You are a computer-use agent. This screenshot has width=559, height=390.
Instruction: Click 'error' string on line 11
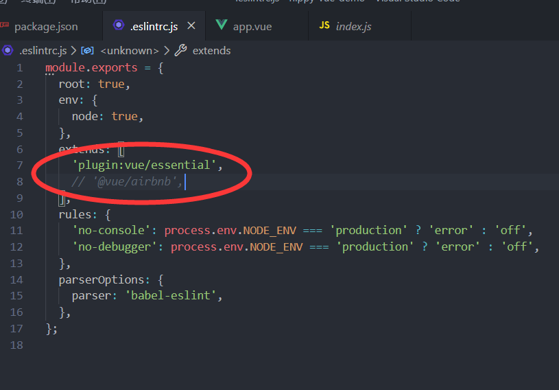pos(451,231)
